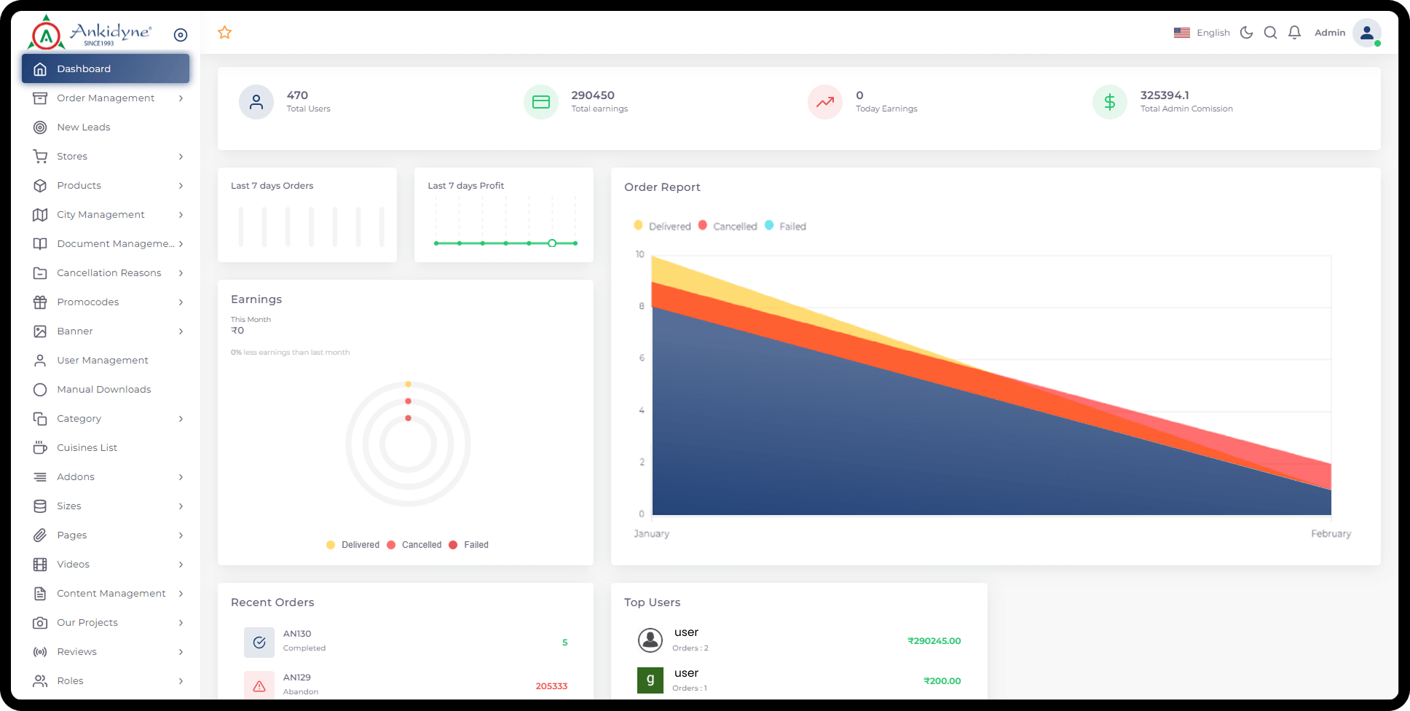The image size is (1410, 711).
Task: Expand the Promocodes submenu arrow
Action: coord(181,302)
